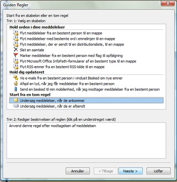
Task: Click the RSS-emner folder icon
Action: tap(16, 67)
